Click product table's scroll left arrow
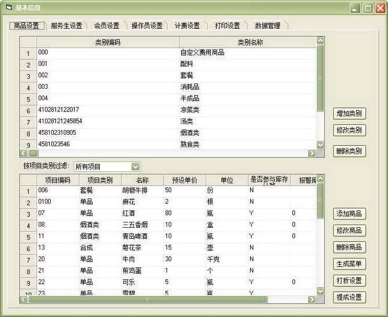 pos(24,299)
